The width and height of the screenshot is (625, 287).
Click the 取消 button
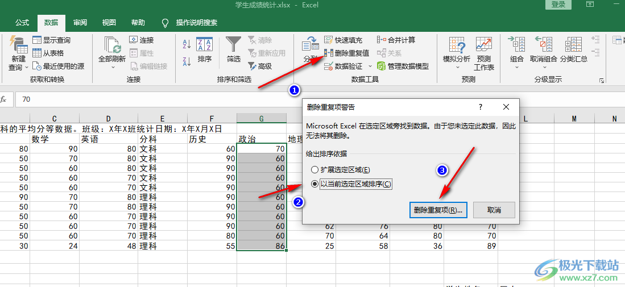[494, 210]
